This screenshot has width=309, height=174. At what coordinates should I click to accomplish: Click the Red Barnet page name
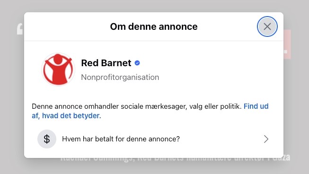click(x=106, y=63)
